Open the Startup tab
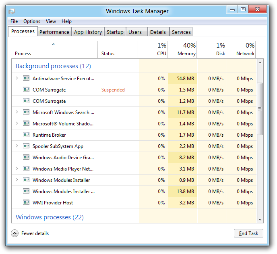277x254 pixels. 115,32
